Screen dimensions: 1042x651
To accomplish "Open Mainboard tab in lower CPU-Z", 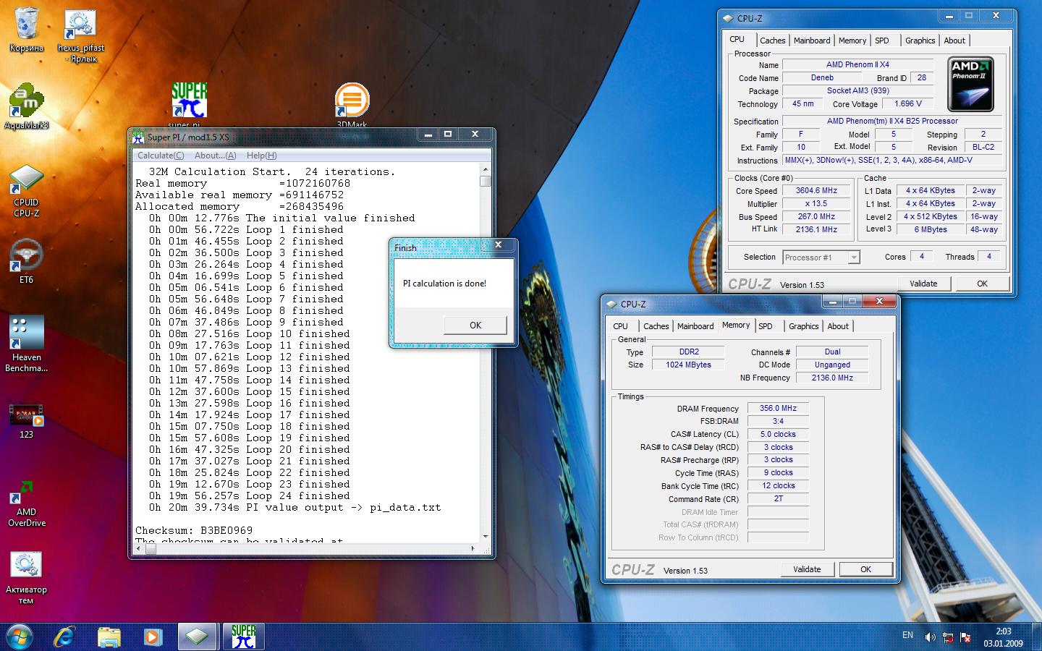I will 695,326.
